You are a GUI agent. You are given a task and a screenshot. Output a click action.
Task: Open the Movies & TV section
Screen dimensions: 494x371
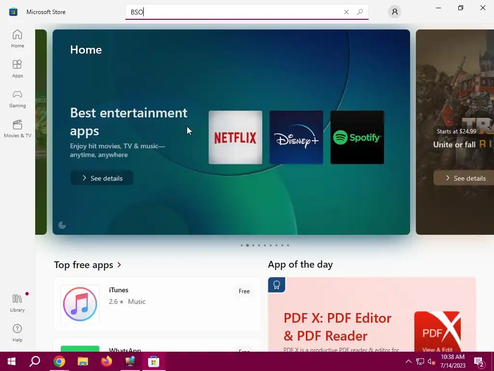(17, 128)
